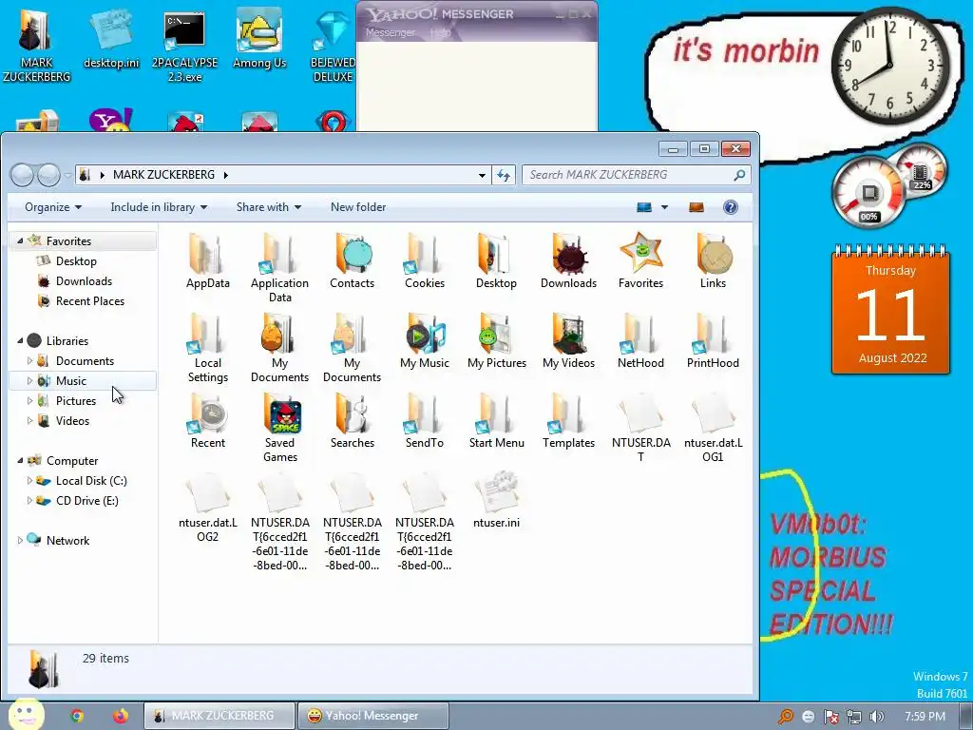Open the Include in library dropdown
The height and width of the screenshot is (730, 973).
coord(159,207)
